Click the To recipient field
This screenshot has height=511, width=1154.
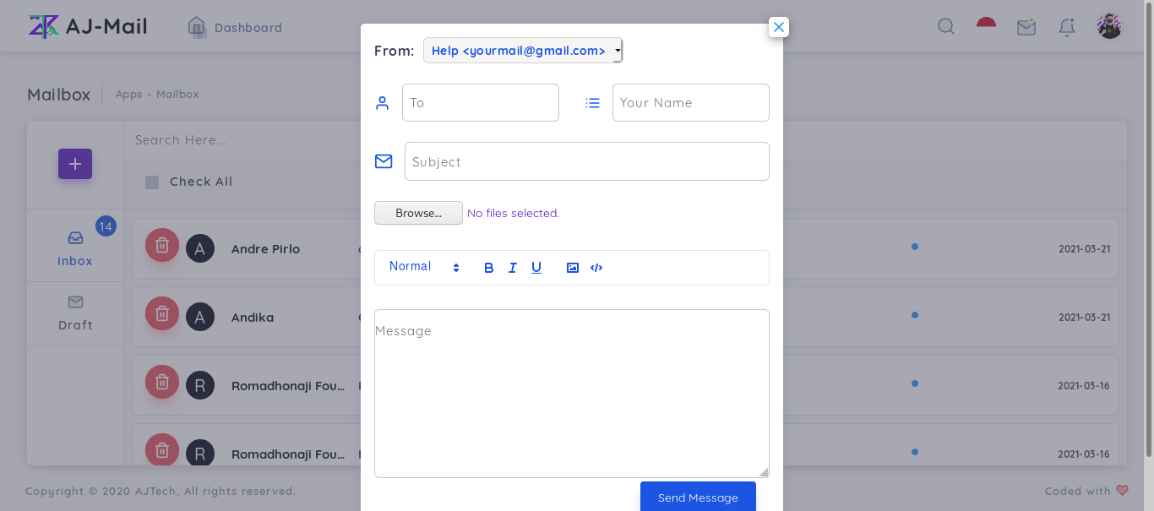(x=481, y=102)
